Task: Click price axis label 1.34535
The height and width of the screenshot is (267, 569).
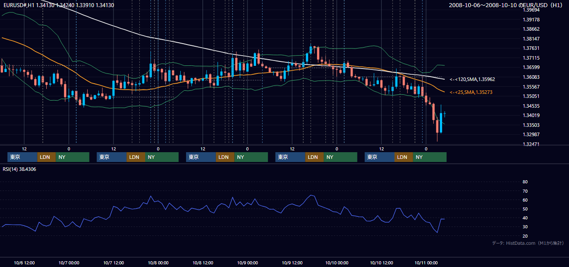Action: point(531,106)
